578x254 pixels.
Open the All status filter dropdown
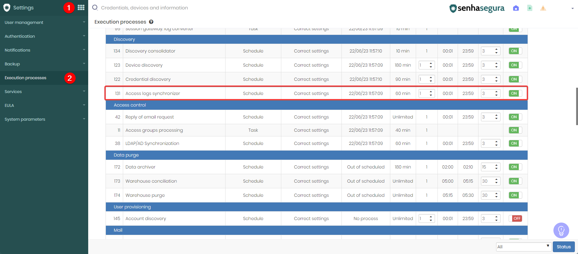tap(524, 247)
